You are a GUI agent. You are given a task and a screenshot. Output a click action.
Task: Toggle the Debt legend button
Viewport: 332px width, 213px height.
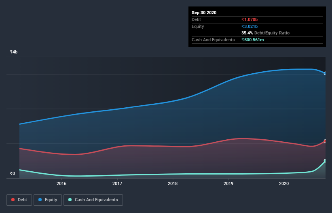19,200
